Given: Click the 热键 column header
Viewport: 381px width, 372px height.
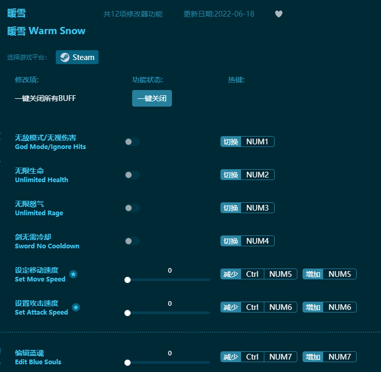Looking at the screenshot, I should coord(236,80).
